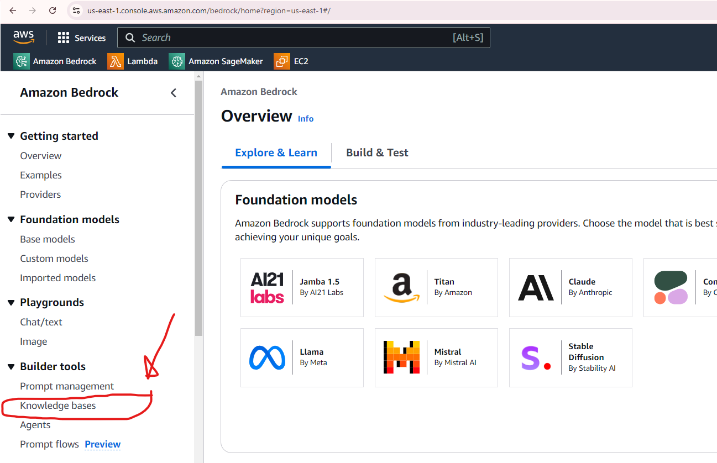This screenshot has height=463, width=717.
Task: Open Amazon SageMaker from the favorites bar
Action: 216,61
